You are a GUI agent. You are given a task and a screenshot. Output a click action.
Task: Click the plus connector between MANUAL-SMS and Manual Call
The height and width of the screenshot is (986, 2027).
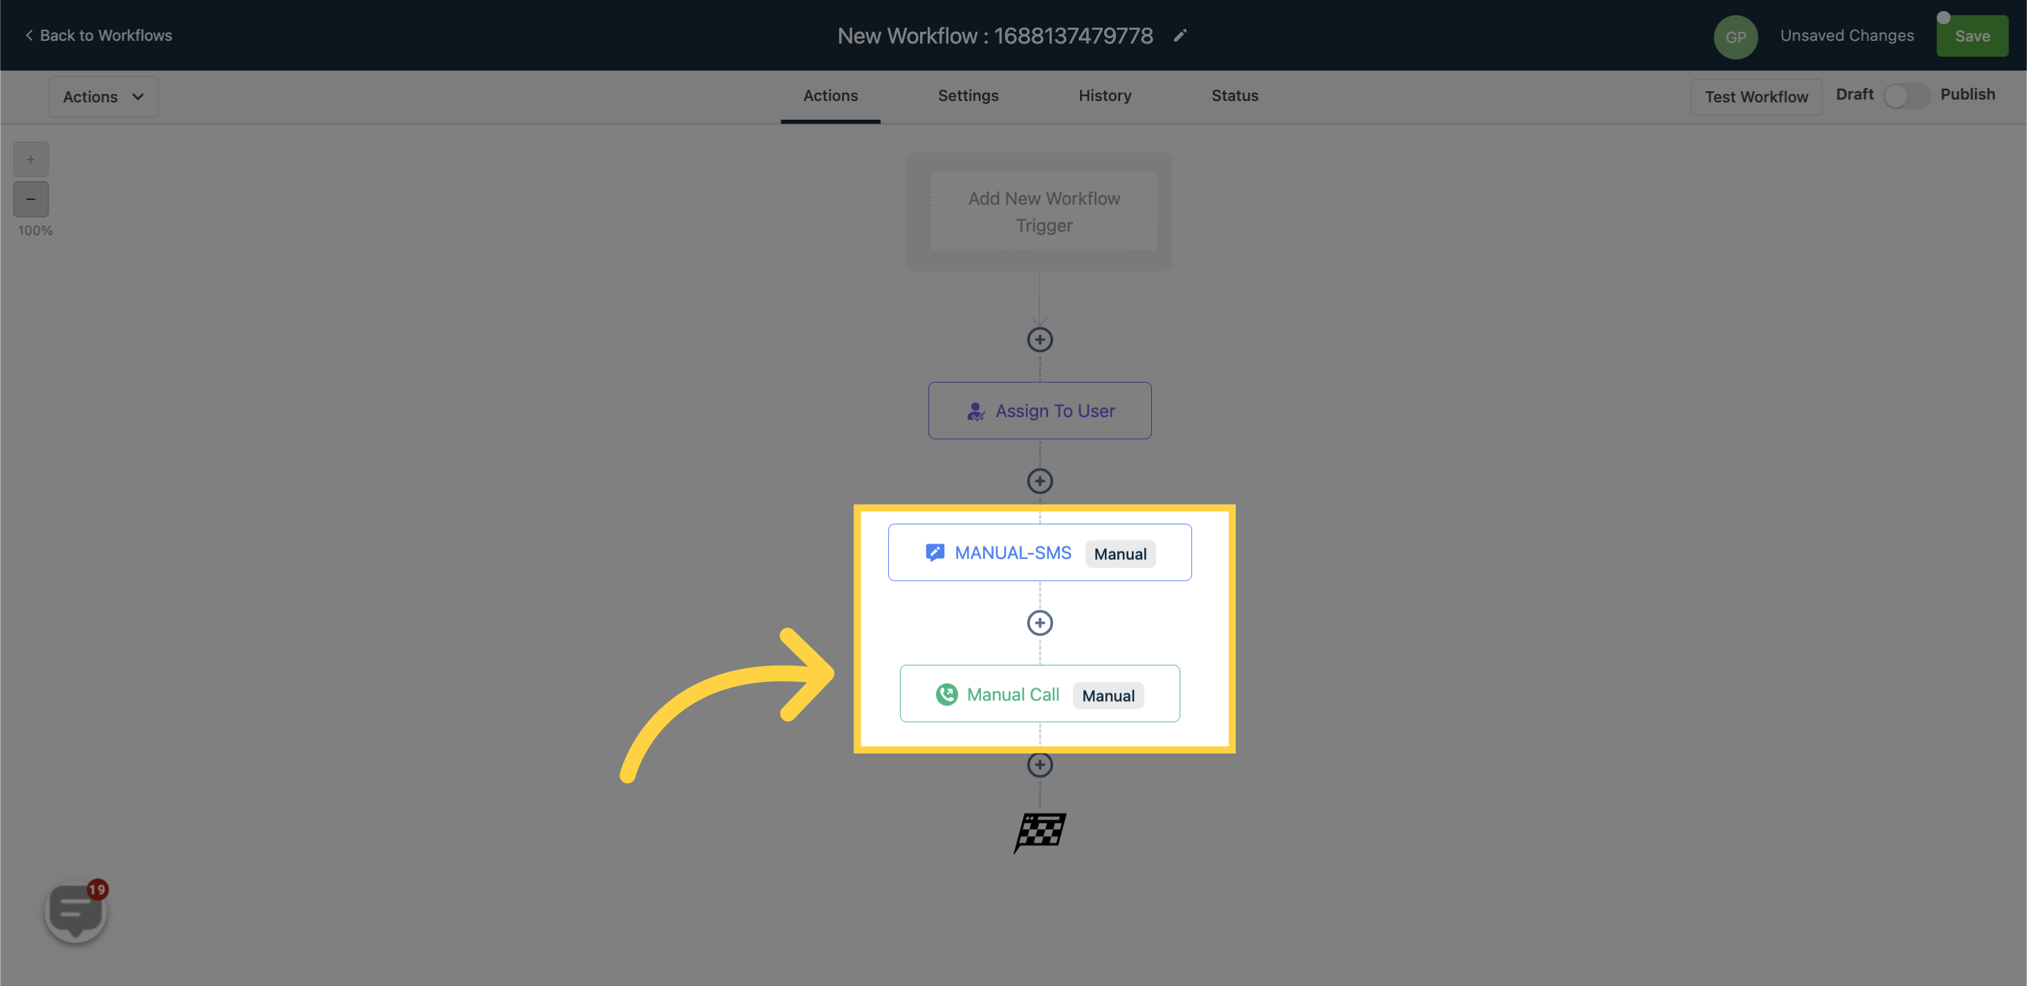coord(1040,623)
